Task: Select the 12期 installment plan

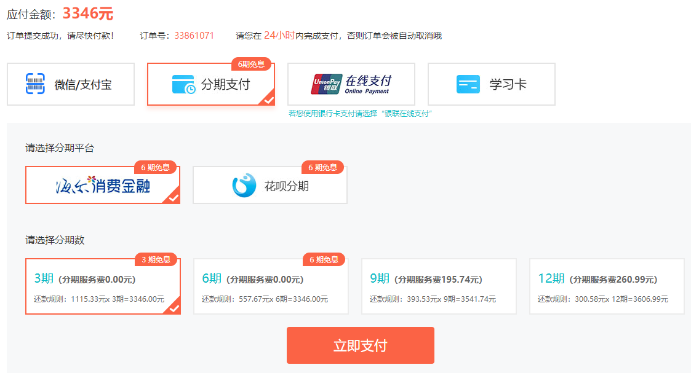Action: click(x=607, y=286)
